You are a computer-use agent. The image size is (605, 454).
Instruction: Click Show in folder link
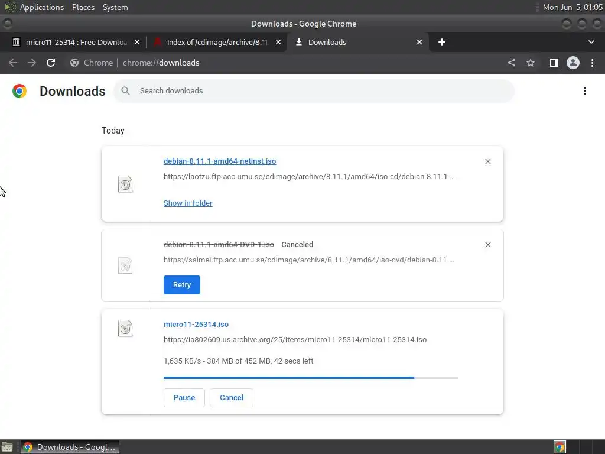click(x=188, y=203)
